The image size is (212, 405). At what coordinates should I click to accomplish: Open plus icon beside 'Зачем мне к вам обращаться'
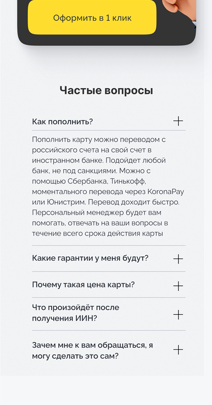click(x=178, y=350)
